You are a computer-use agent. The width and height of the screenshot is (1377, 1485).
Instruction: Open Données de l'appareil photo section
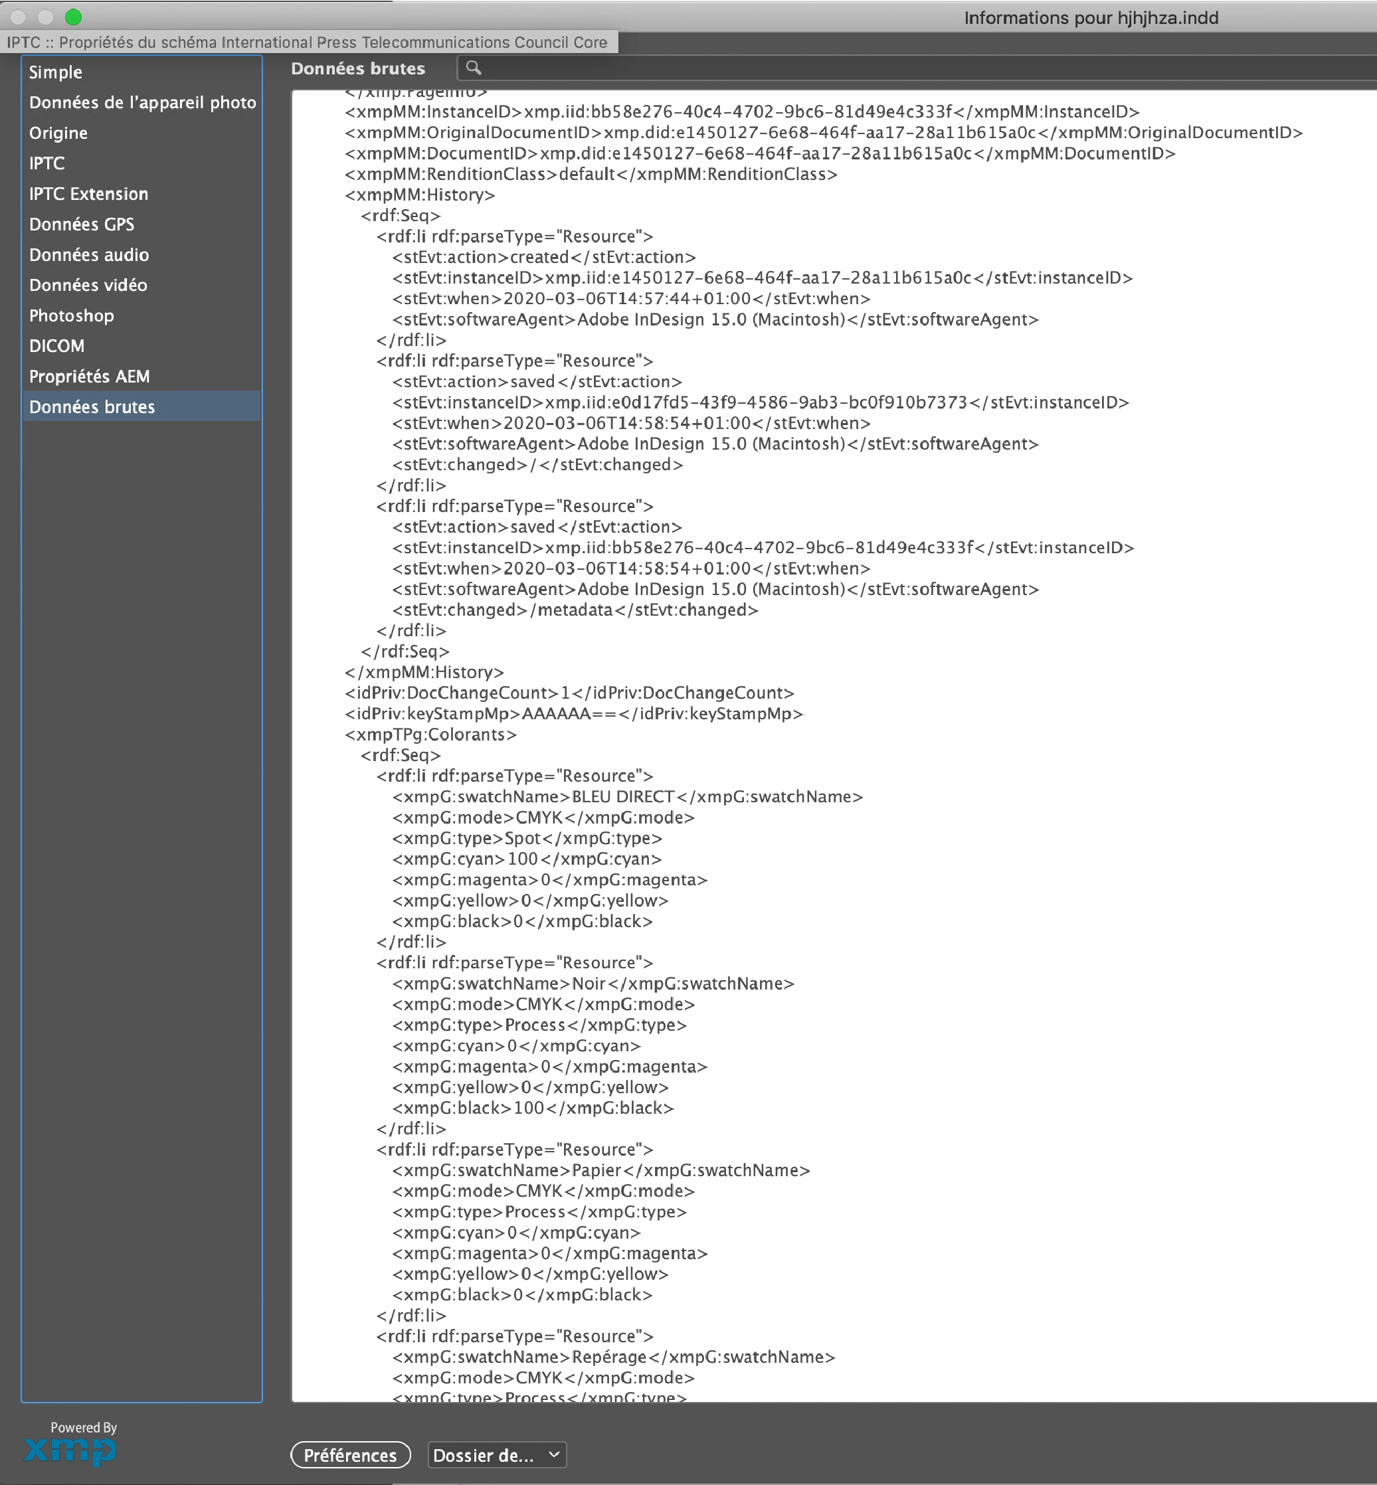pos(142,103)
